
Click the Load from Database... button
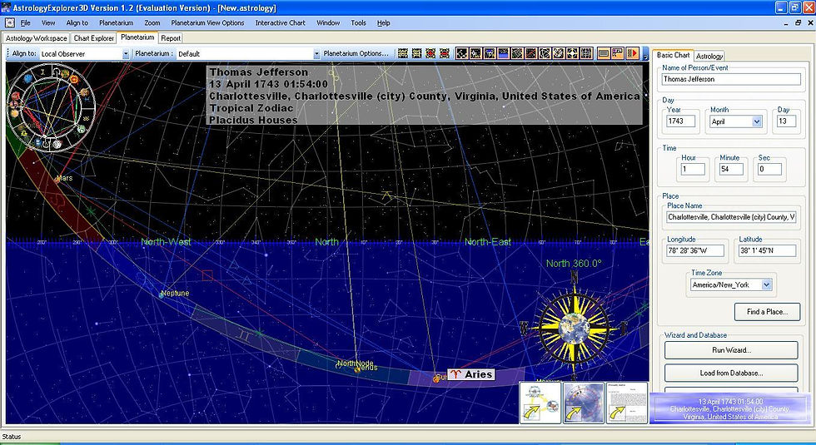coord(731,373)
